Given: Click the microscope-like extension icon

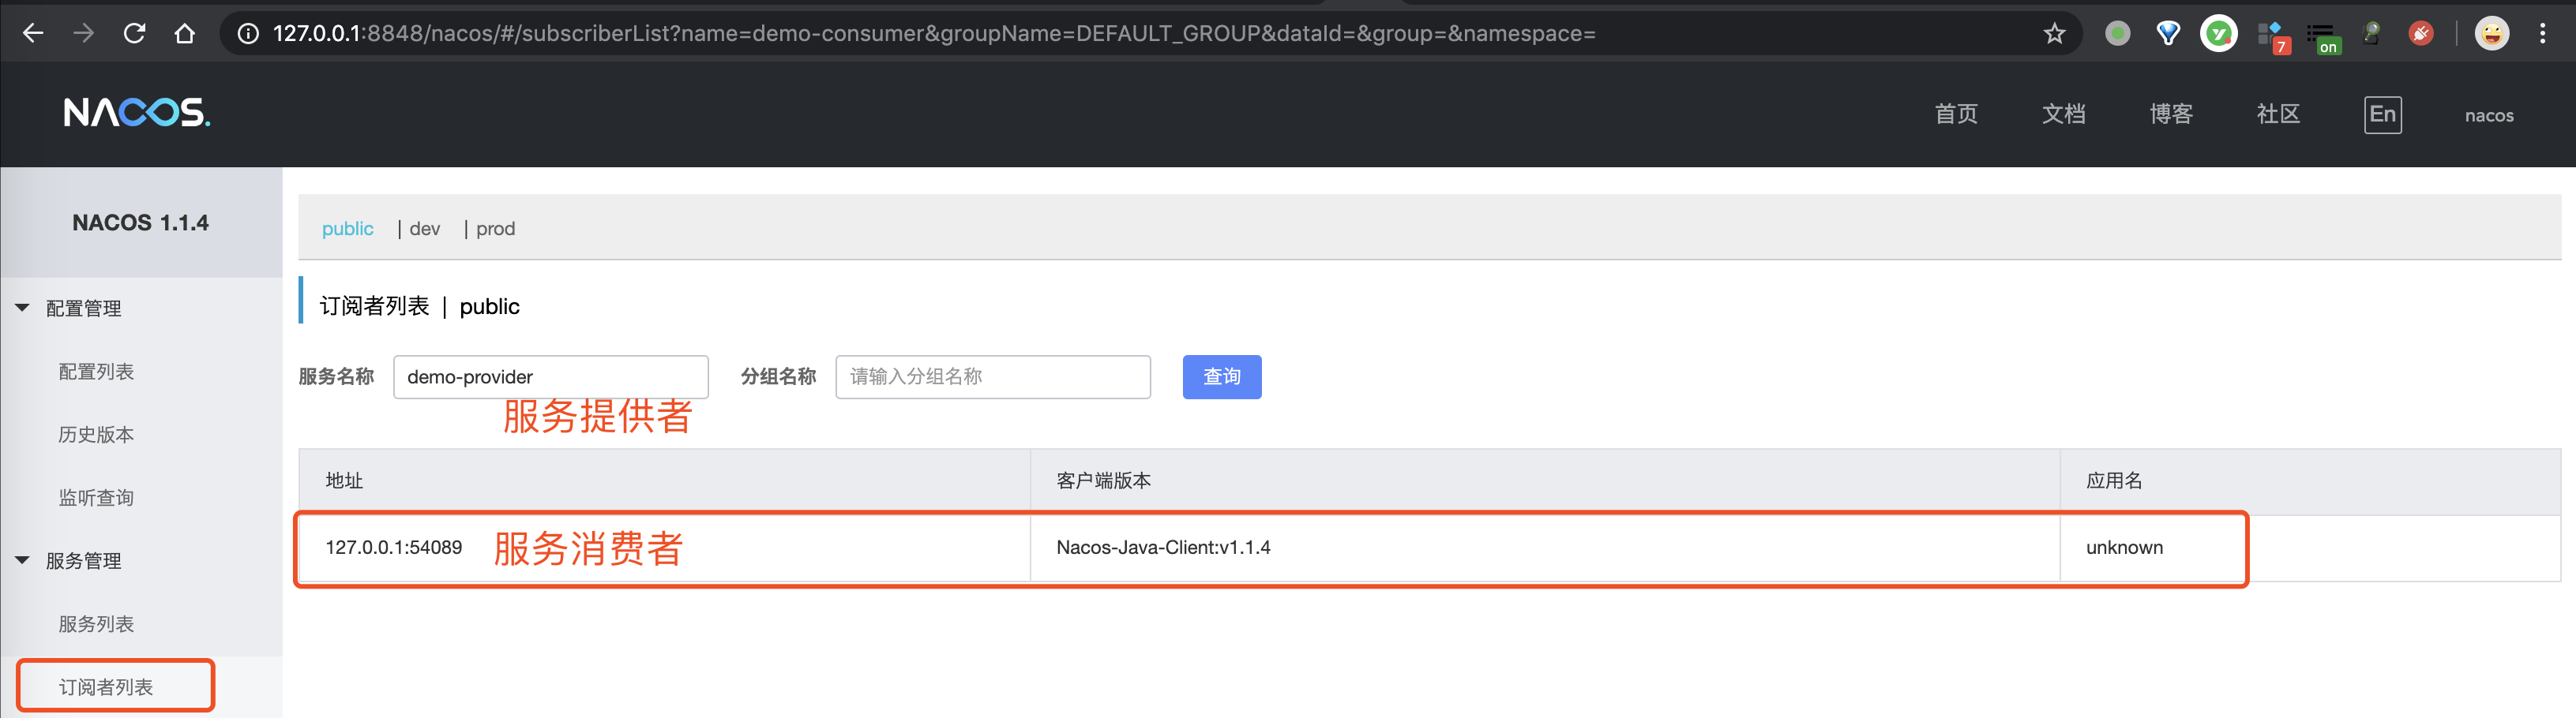Looking at the screenshot, I should coord(2371,33).
